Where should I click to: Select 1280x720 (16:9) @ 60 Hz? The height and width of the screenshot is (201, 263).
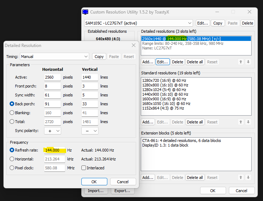196,80
